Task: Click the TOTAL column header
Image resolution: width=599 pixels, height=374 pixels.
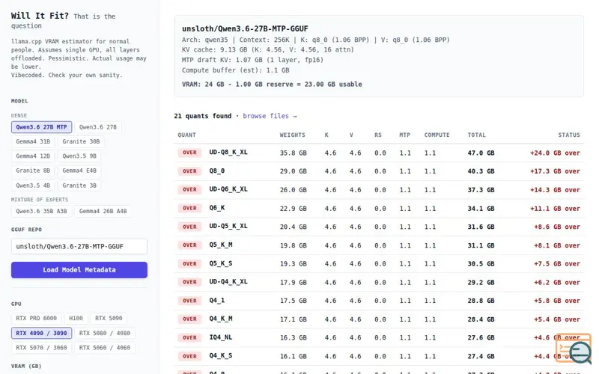Action: 476,135
